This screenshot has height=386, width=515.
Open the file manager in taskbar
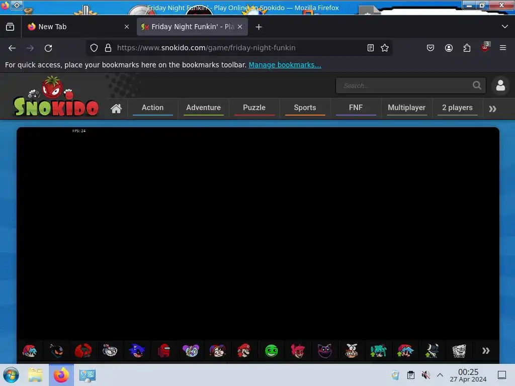coord(36,375)
